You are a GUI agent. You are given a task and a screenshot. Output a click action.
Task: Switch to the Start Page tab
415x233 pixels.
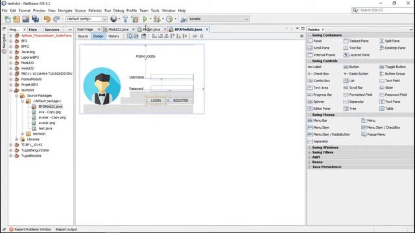(85, 30)
